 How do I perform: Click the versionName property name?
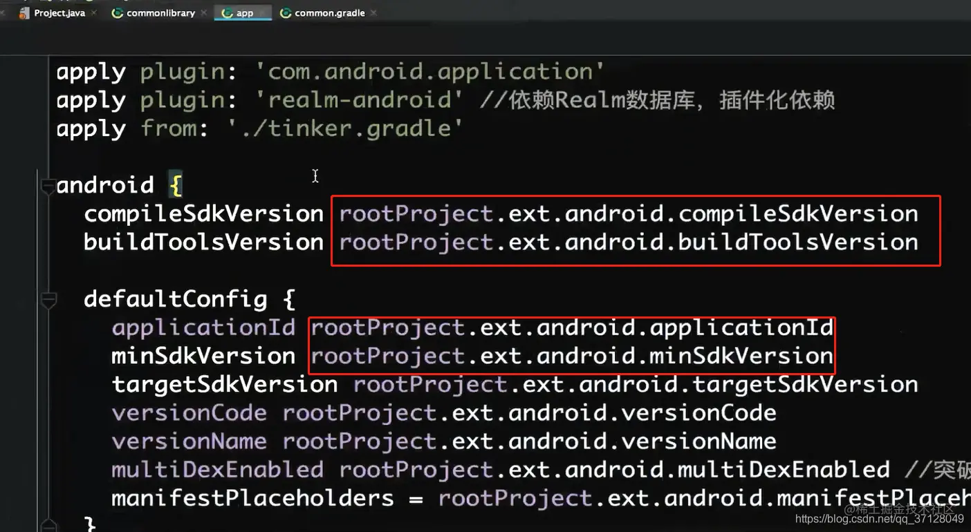tap(189, 441)
